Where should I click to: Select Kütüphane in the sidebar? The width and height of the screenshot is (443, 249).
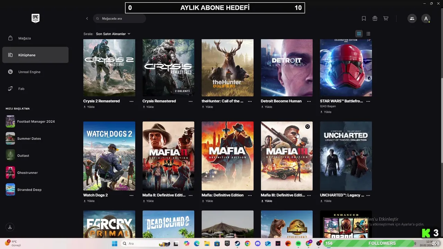point(35,55)
